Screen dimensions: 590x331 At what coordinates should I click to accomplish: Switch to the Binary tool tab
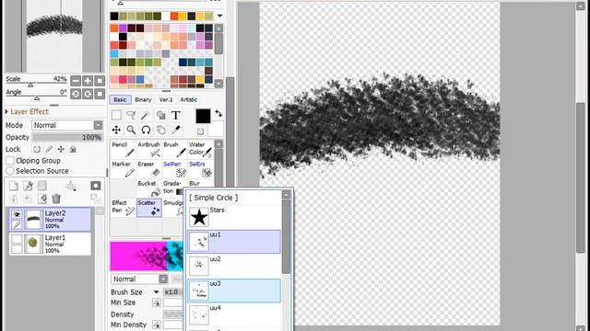[x=143, y=99]
